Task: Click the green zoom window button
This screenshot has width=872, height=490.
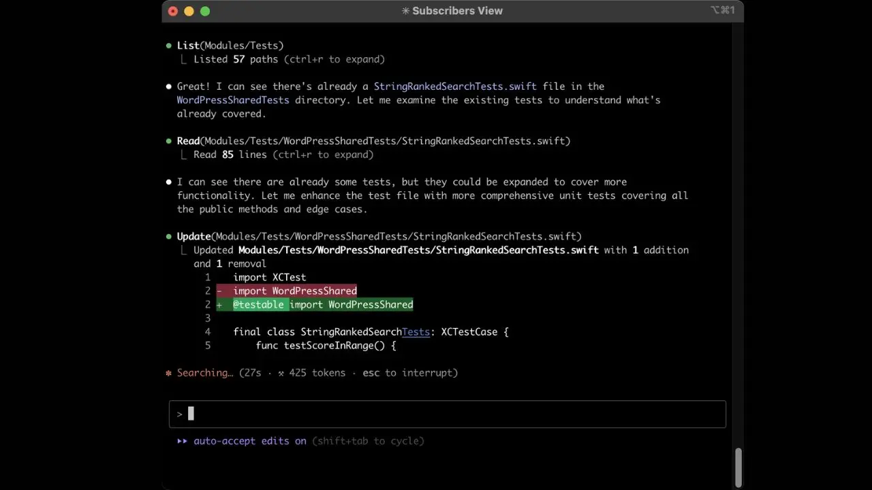Action: tap(205, 11)
